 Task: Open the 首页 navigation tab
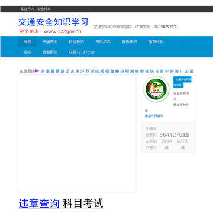[27, 41]
